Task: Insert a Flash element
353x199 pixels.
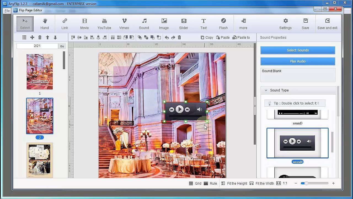Action: click(223, 24)
